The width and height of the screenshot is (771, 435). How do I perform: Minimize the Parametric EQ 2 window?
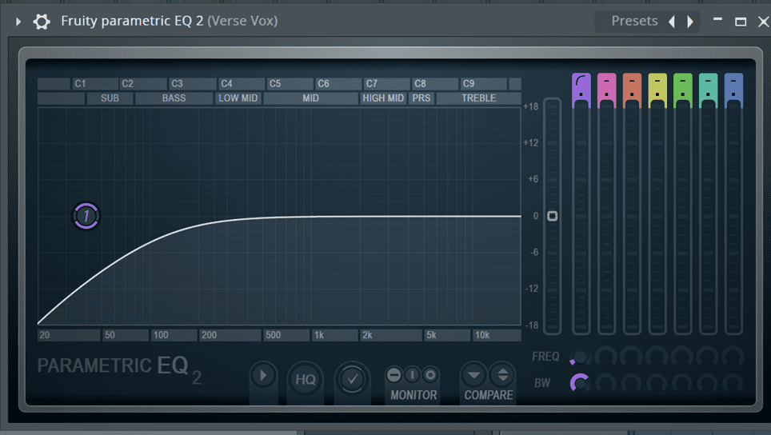tap(718, 21)
